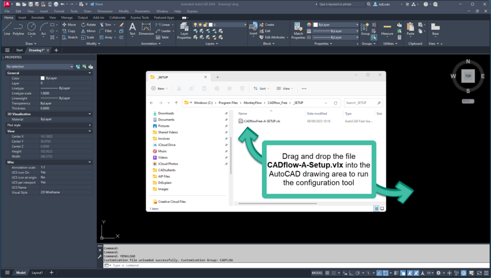This screenshot has height=278, width=491.
Task: Open View options in Explorer
Action: tap(285, 89)
